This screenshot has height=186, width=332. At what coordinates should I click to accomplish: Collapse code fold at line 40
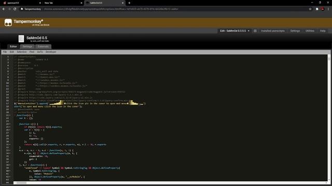[10, 171]
